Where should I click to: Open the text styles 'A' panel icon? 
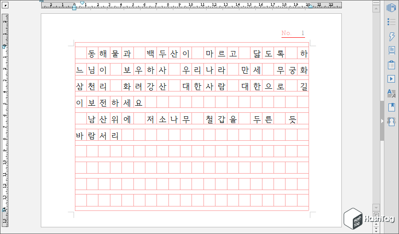pos(391,93)
